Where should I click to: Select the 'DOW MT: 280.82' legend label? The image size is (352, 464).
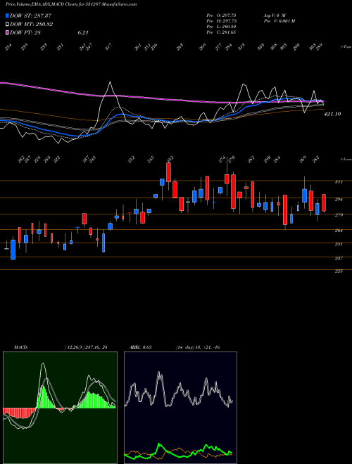(31, 25)
